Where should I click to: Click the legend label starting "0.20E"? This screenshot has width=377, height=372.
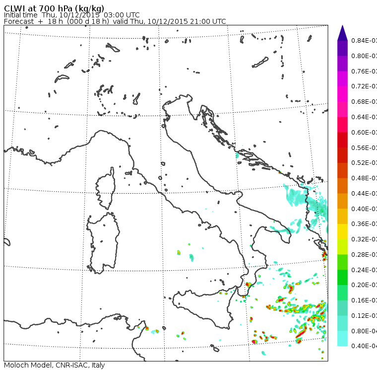[364, 285]
